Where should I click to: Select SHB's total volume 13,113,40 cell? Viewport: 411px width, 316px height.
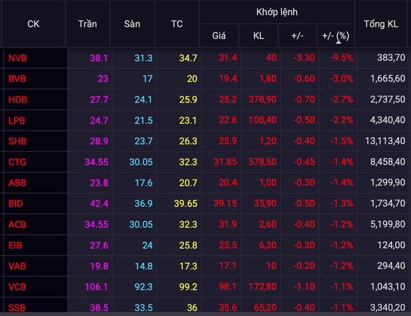pos(383,141)
